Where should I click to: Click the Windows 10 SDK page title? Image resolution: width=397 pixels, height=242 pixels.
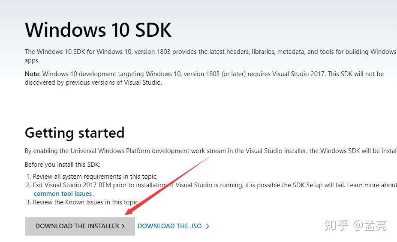pos(98,30)
